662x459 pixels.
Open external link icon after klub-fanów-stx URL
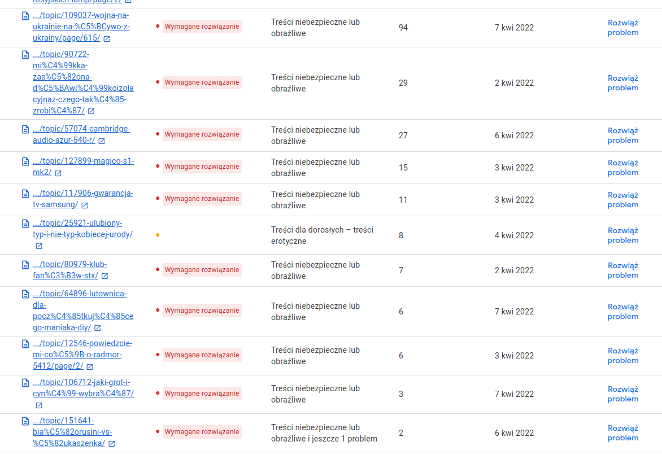(x=104, y=276)
